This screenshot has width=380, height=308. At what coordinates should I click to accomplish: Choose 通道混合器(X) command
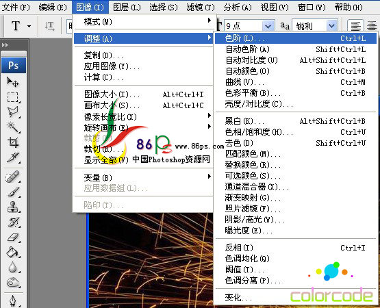295,187
